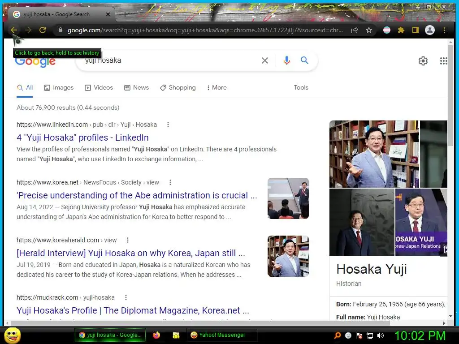The width and height of the screenshot is (459, 344).
Task: Click the search magnifier tray icon
Action: point(337,335)
